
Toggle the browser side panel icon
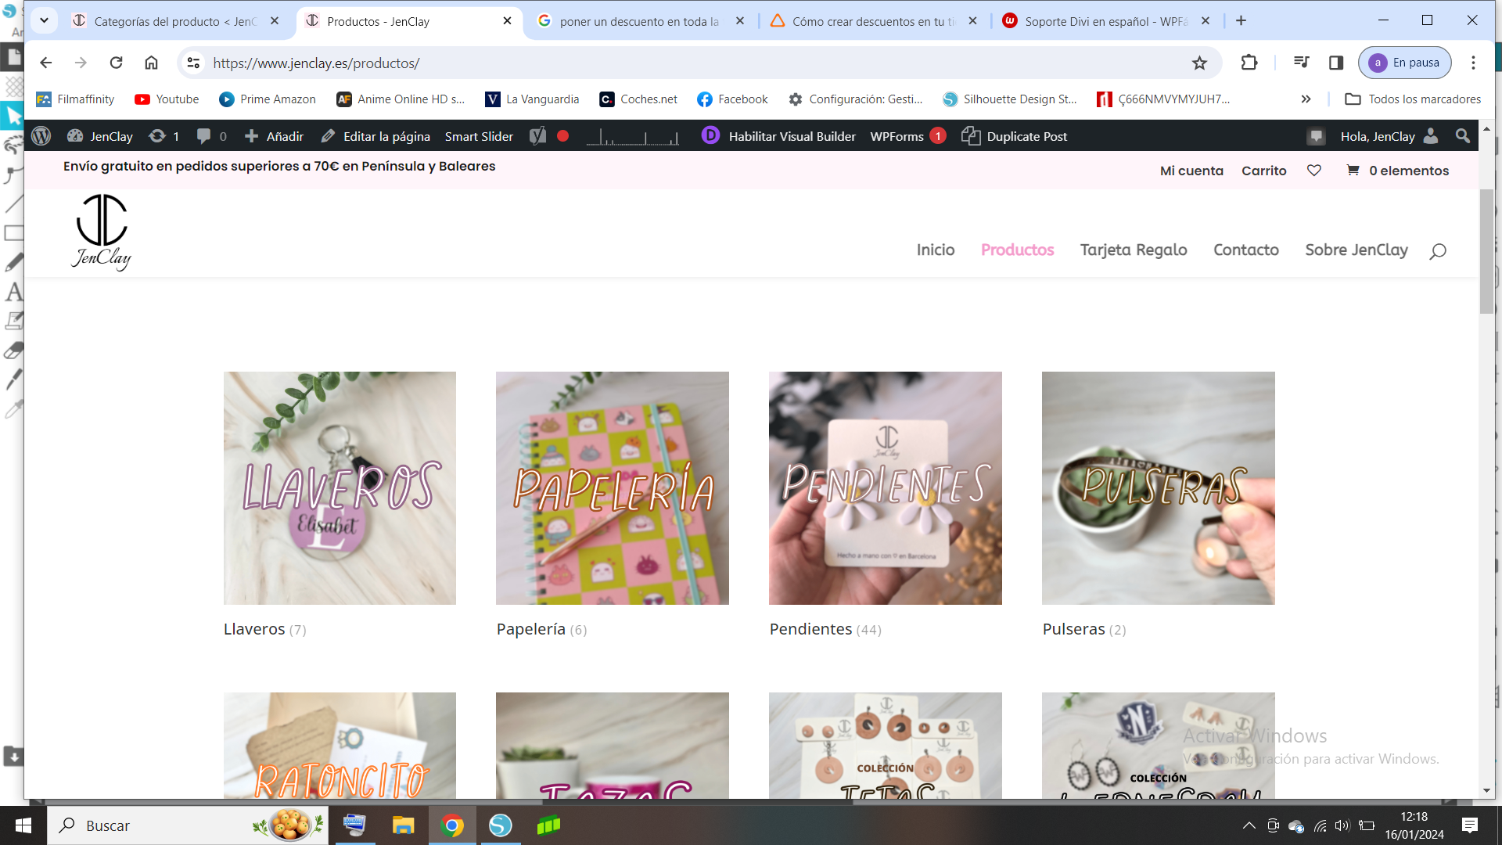tap(1336, 63)
